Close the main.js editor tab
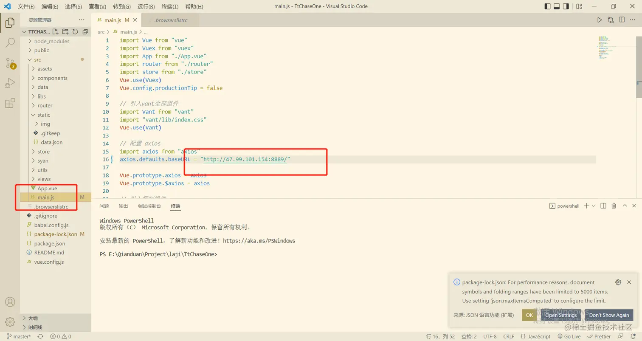This screenshot has width=642, height=341. pyautogui.click(x=135, y=20)
